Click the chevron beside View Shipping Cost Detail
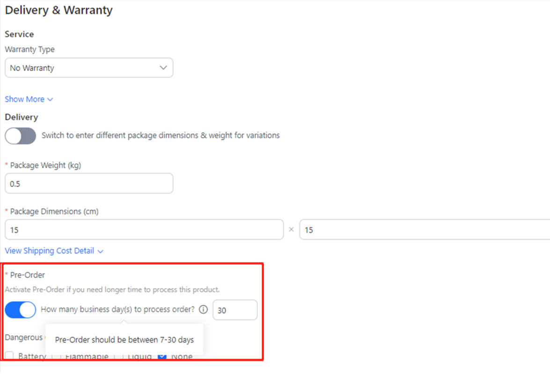Screen dimensions: 550x375 [100, 251]
